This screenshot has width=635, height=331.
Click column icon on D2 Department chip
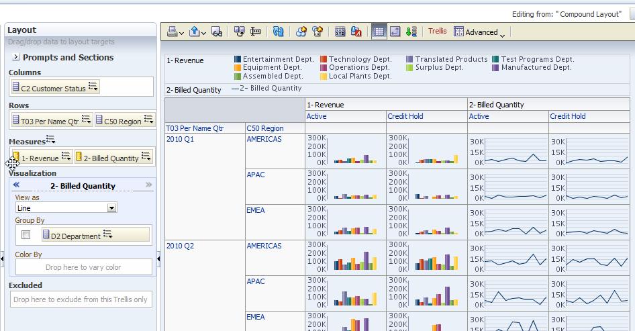pos(46,234)
